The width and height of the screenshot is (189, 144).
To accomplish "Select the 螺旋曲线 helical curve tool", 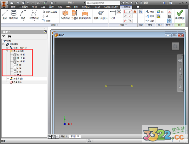I will click(x=14, y=15).
